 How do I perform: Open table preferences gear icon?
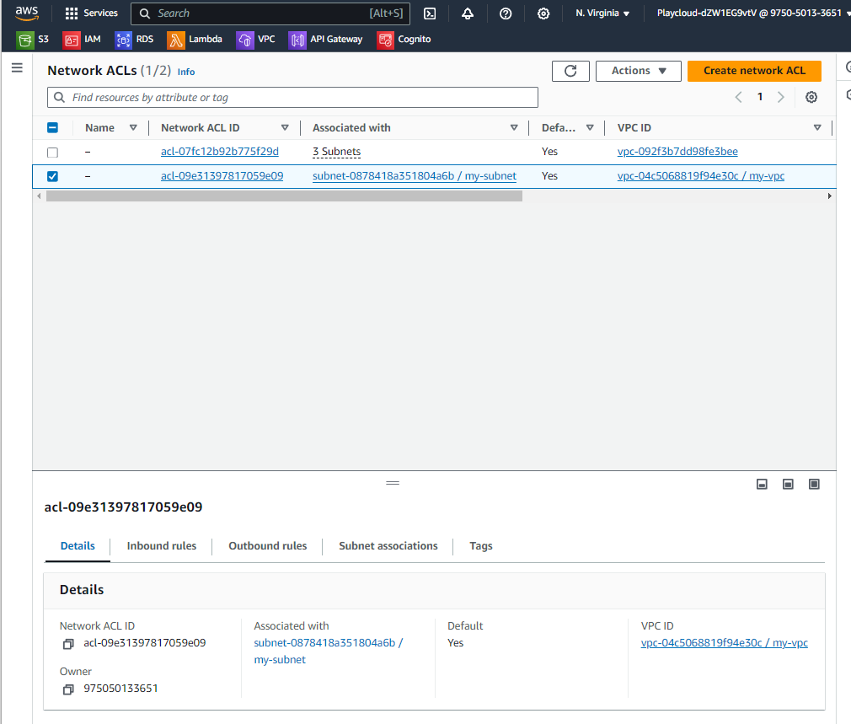pos(811,97)
